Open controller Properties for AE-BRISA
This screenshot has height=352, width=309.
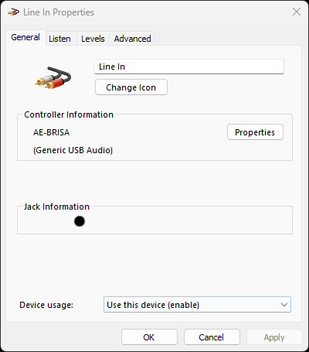click(255, 132)
